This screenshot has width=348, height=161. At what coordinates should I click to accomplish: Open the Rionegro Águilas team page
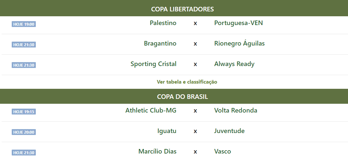click(239, 44)
